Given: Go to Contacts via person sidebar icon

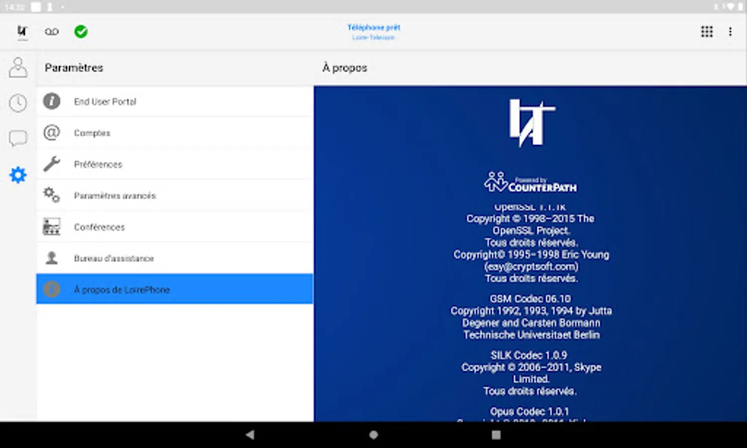Looking at the screenshot, I should pyautogui.click(x=18, y=67).
